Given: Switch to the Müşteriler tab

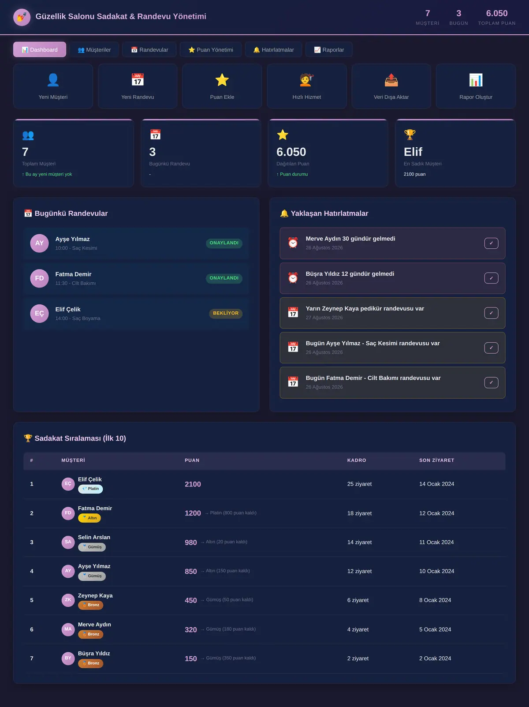Looking at the screenshot, I should click(x=94, y=49).
